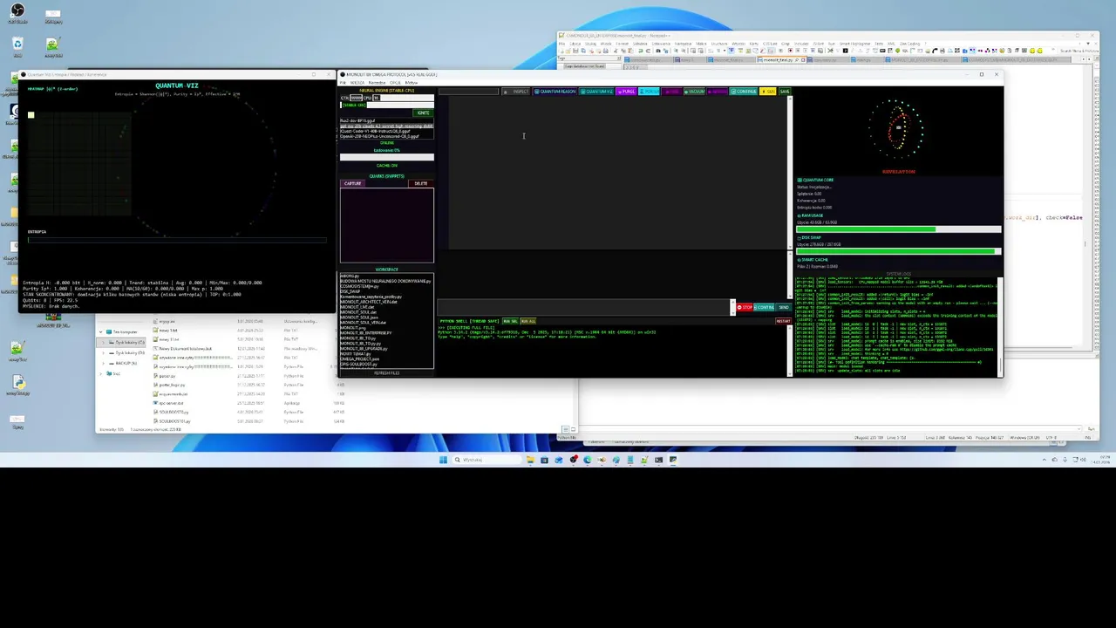Select requirements.txt in the Explorer file list
The width and height of the screenshot is (1116, 628).
click(x=174, y=394)
